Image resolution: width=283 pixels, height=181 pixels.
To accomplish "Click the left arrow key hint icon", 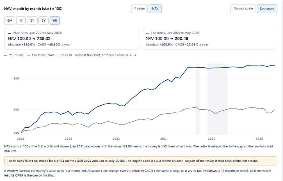I will click(x=131, y=55).
